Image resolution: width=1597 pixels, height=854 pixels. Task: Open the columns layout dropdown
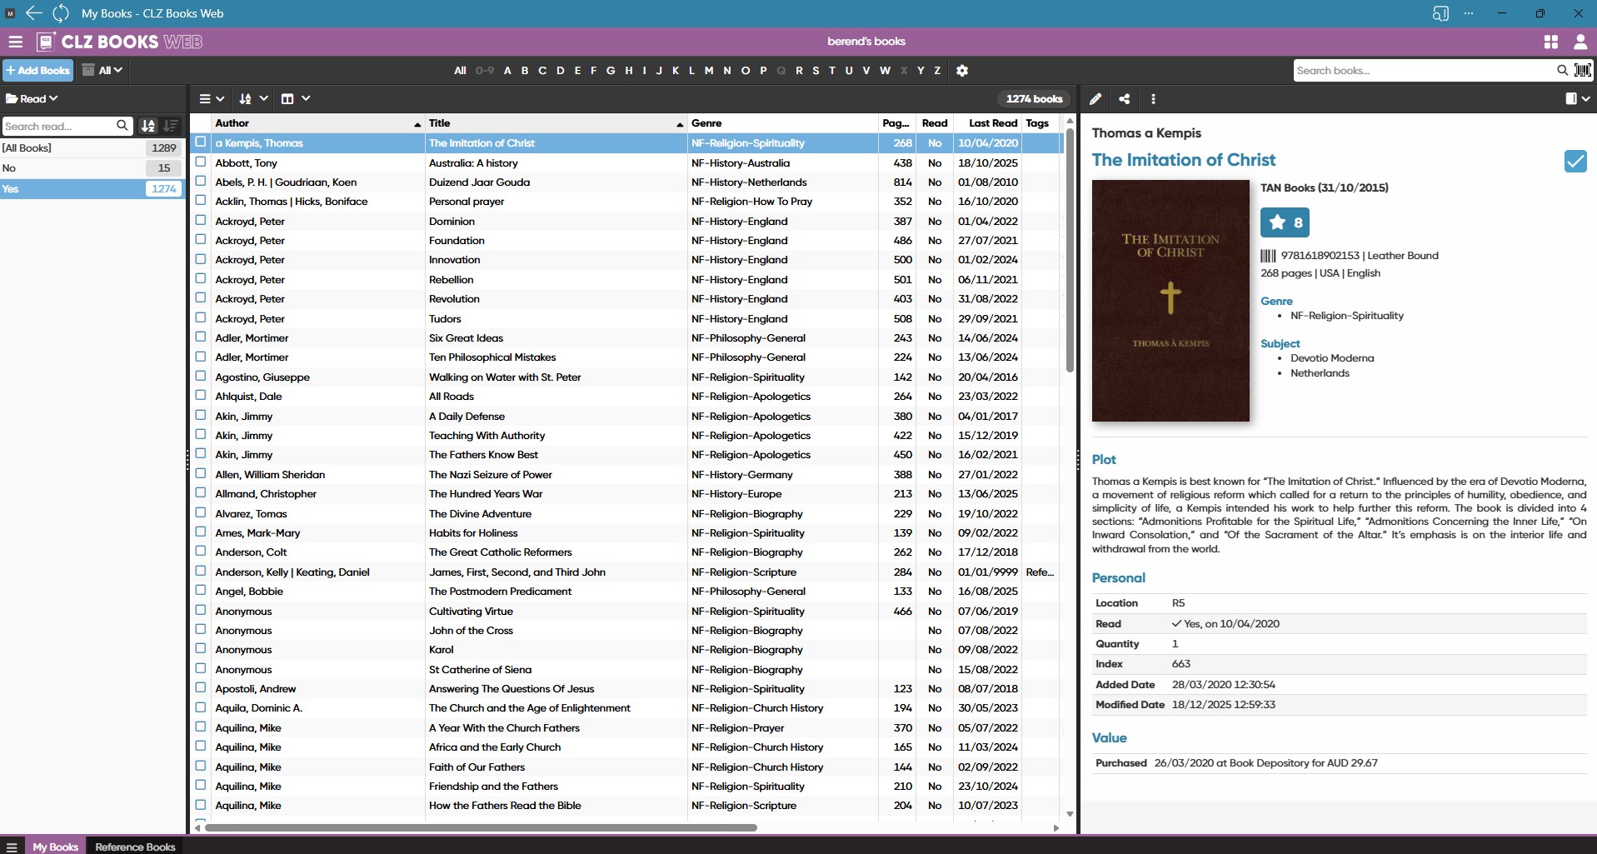pyautogui.click(x=295, y=98)
